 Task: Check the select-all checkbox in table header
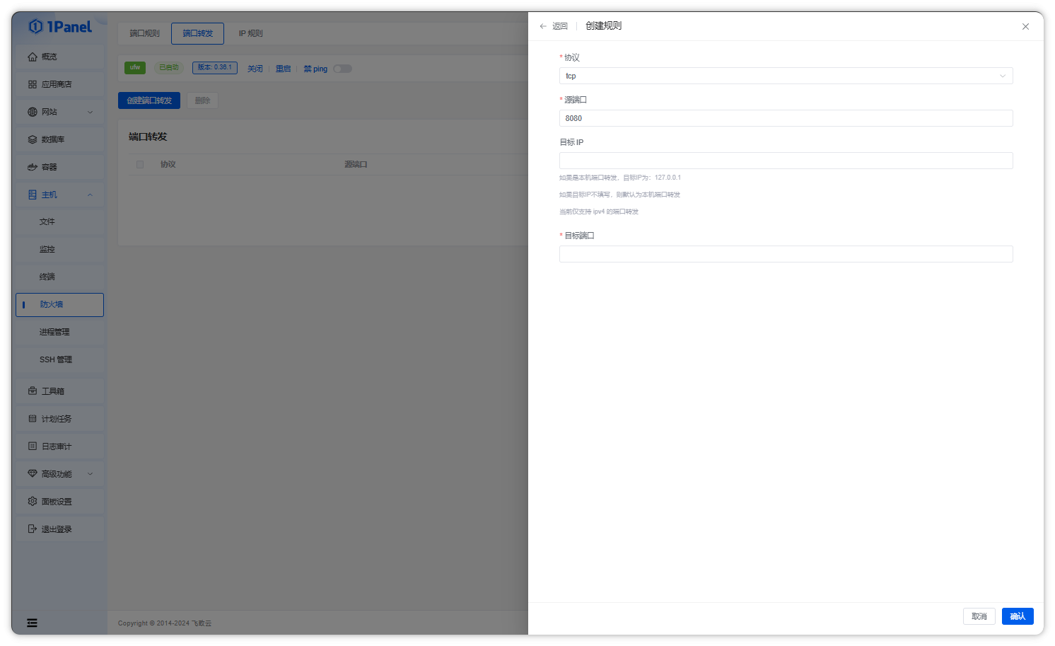[140, 164]
